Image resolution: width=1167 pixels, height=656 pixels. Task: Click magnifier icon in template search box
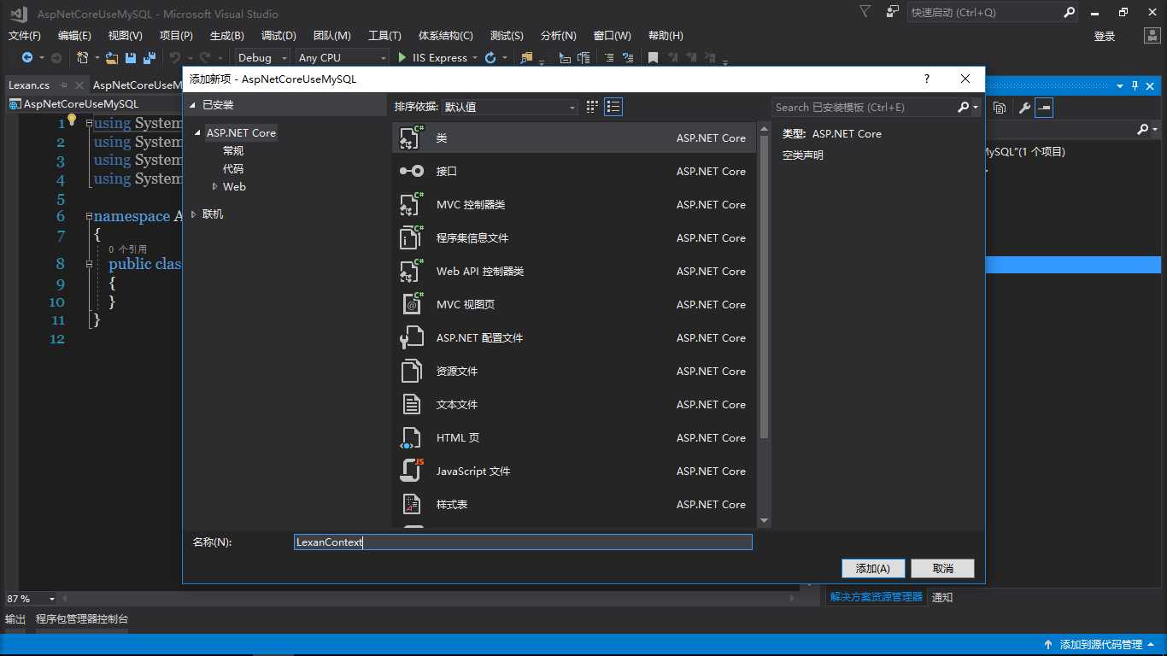[x=964, y=107]
